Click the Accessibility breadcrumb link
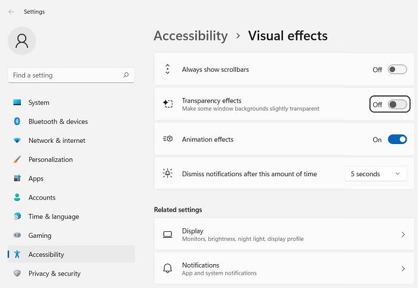The image size is (418, 288). pos(191,36)
